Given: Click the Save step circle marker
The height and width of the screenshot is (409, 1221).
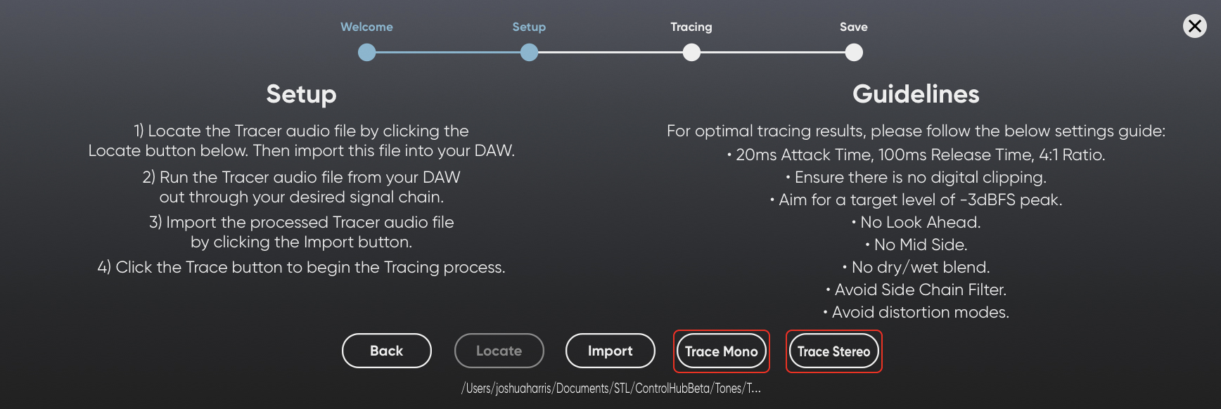Looking at the screenshot, I should point(854,52).
